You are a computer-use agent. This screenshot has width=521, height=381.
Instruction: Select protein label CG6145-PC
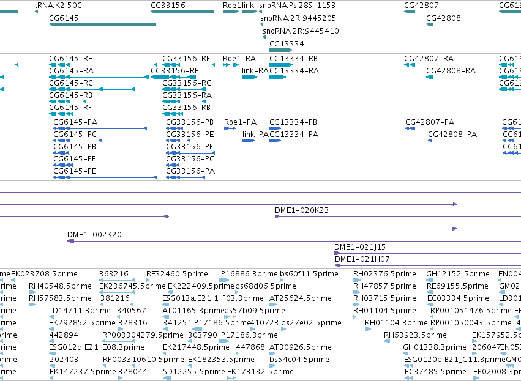click(x=75, y=135)
